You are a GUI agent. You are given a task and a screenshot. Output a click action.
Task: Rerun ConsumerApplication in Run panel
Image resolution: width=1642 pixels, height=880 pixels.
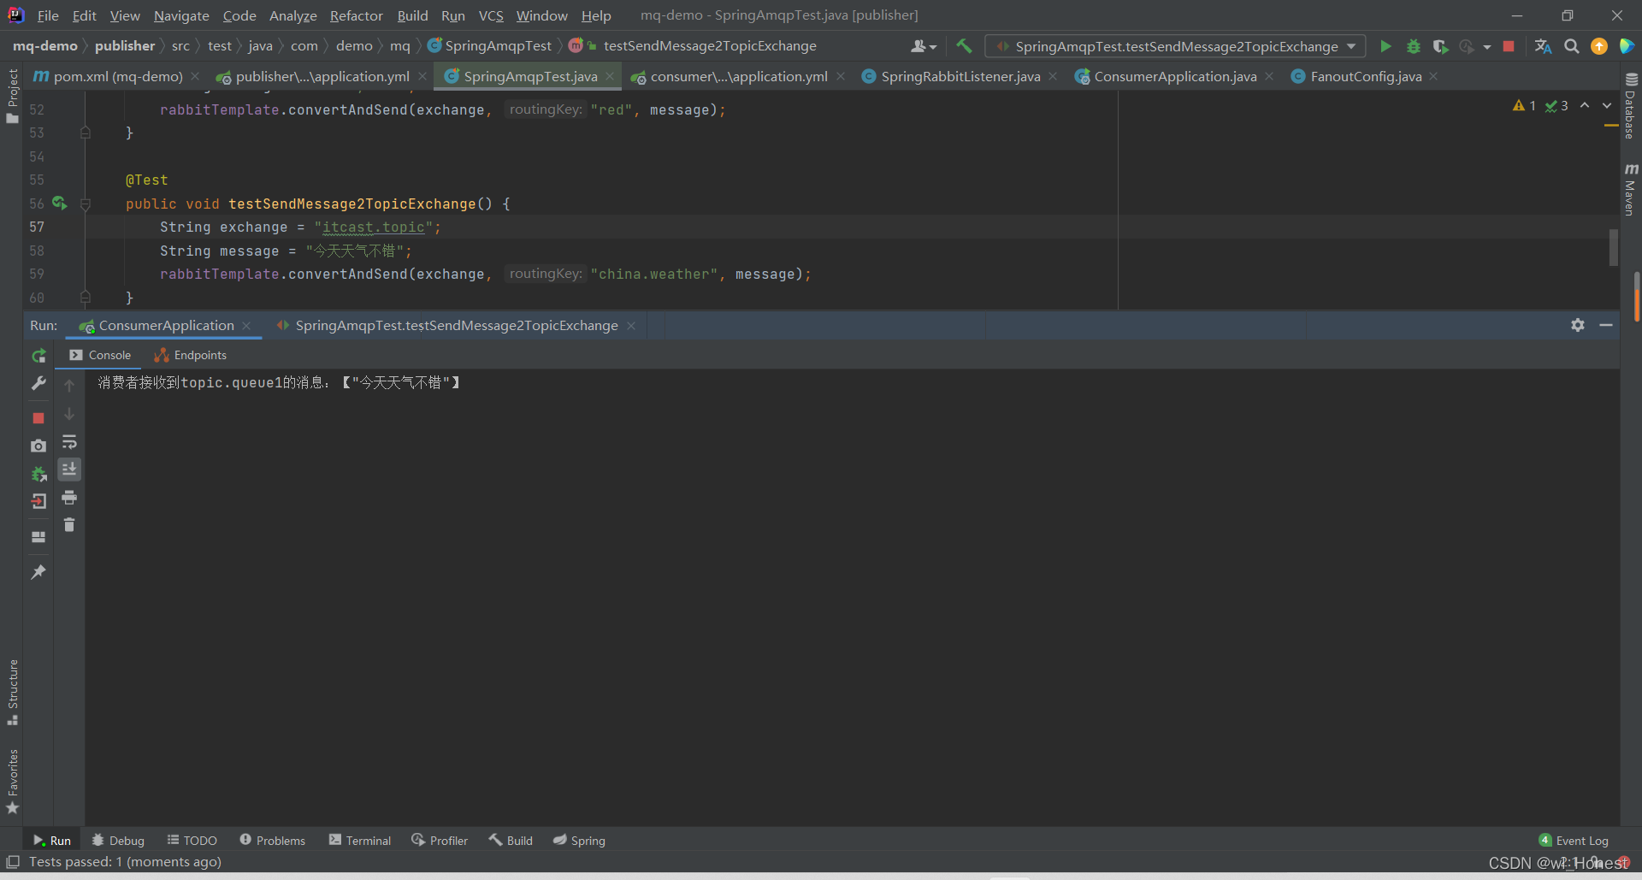pos(38,356)
